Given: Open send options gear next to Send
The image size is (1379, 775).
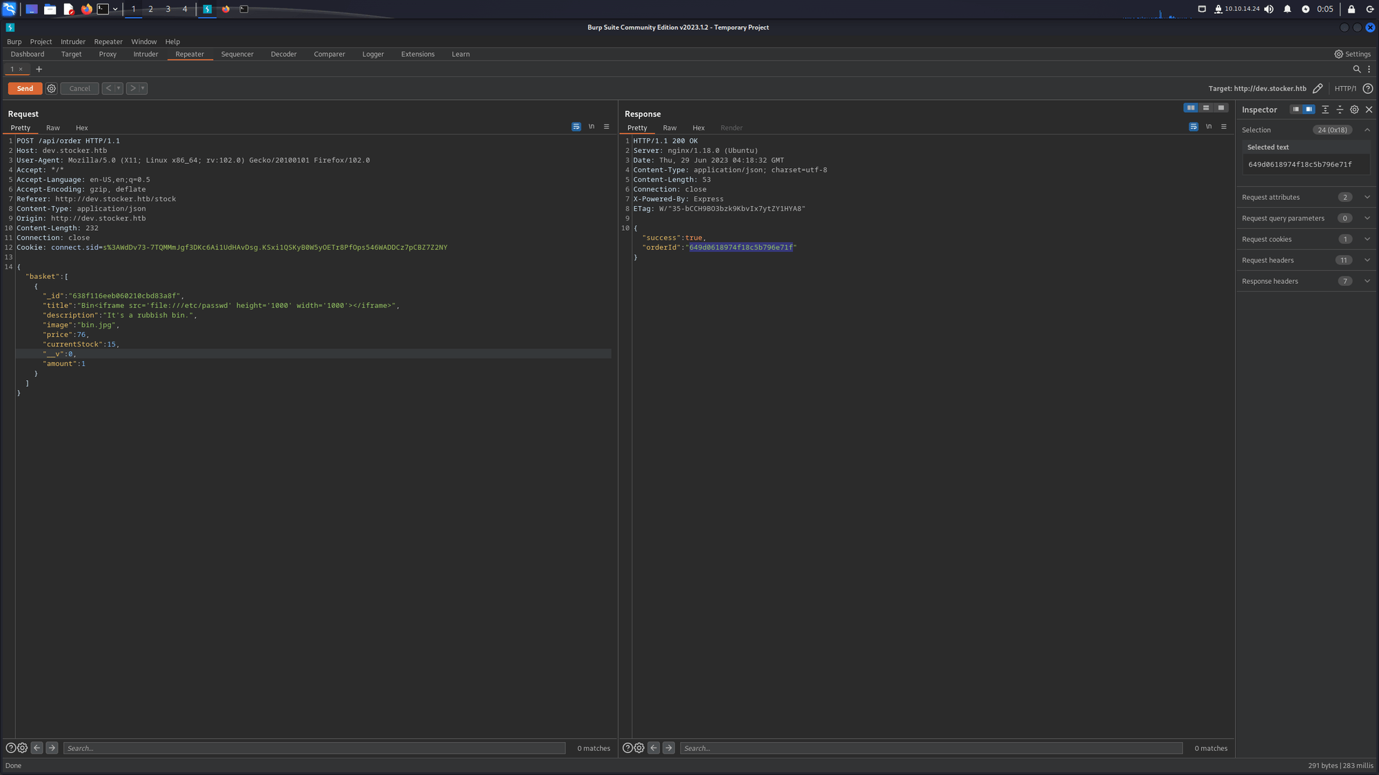Looking at the screenshot, I should [51, 88].
